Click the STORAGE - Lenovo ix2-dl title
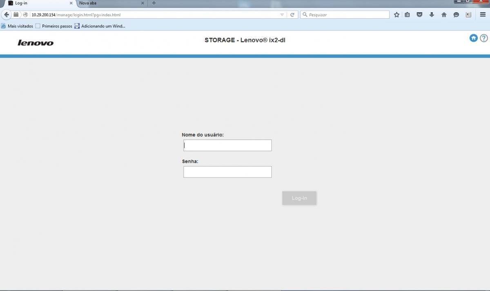Viewport: 490px width, 291px height. pos(245,40)
